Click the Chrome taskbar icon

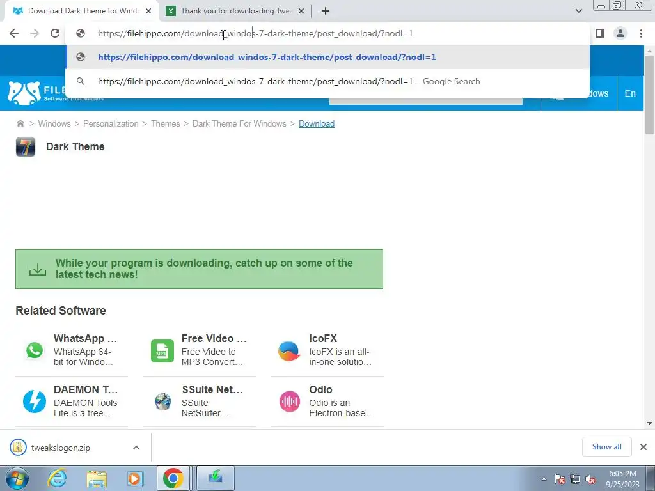click(x=173, y=478)
